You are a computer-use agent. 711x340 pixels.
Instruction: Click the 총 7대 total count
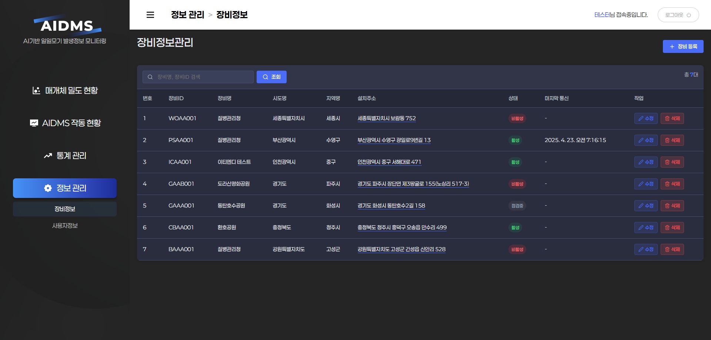(x=691, y=75)
